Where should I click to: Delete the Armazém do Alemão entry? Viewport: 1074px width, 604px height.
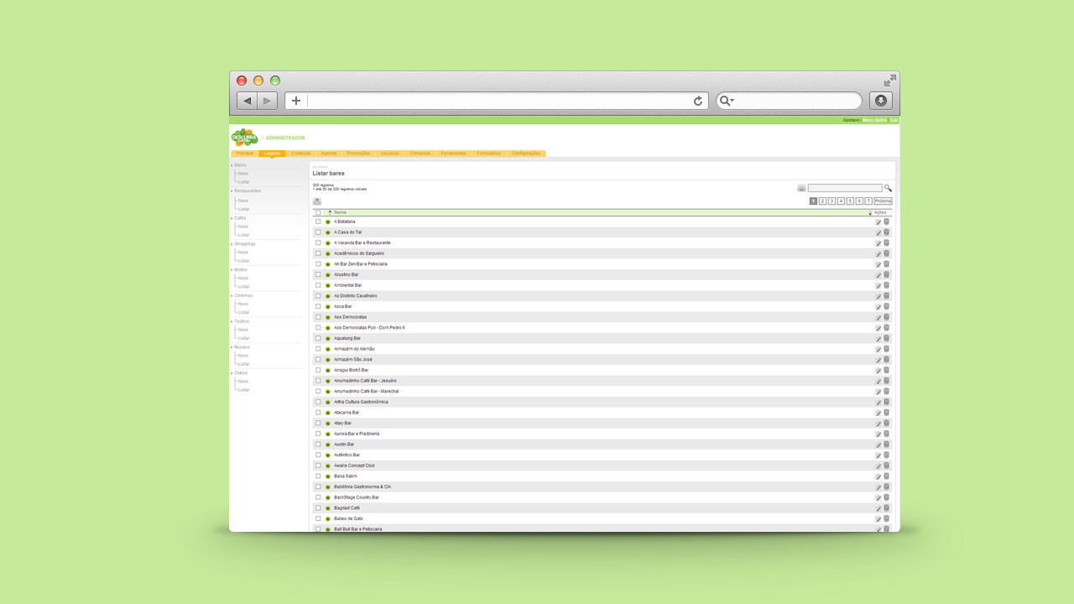click(886, 349)
